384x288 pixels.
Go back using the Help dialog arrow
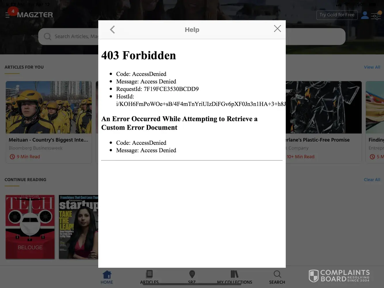pyautogui.click(x=112, y=29)
